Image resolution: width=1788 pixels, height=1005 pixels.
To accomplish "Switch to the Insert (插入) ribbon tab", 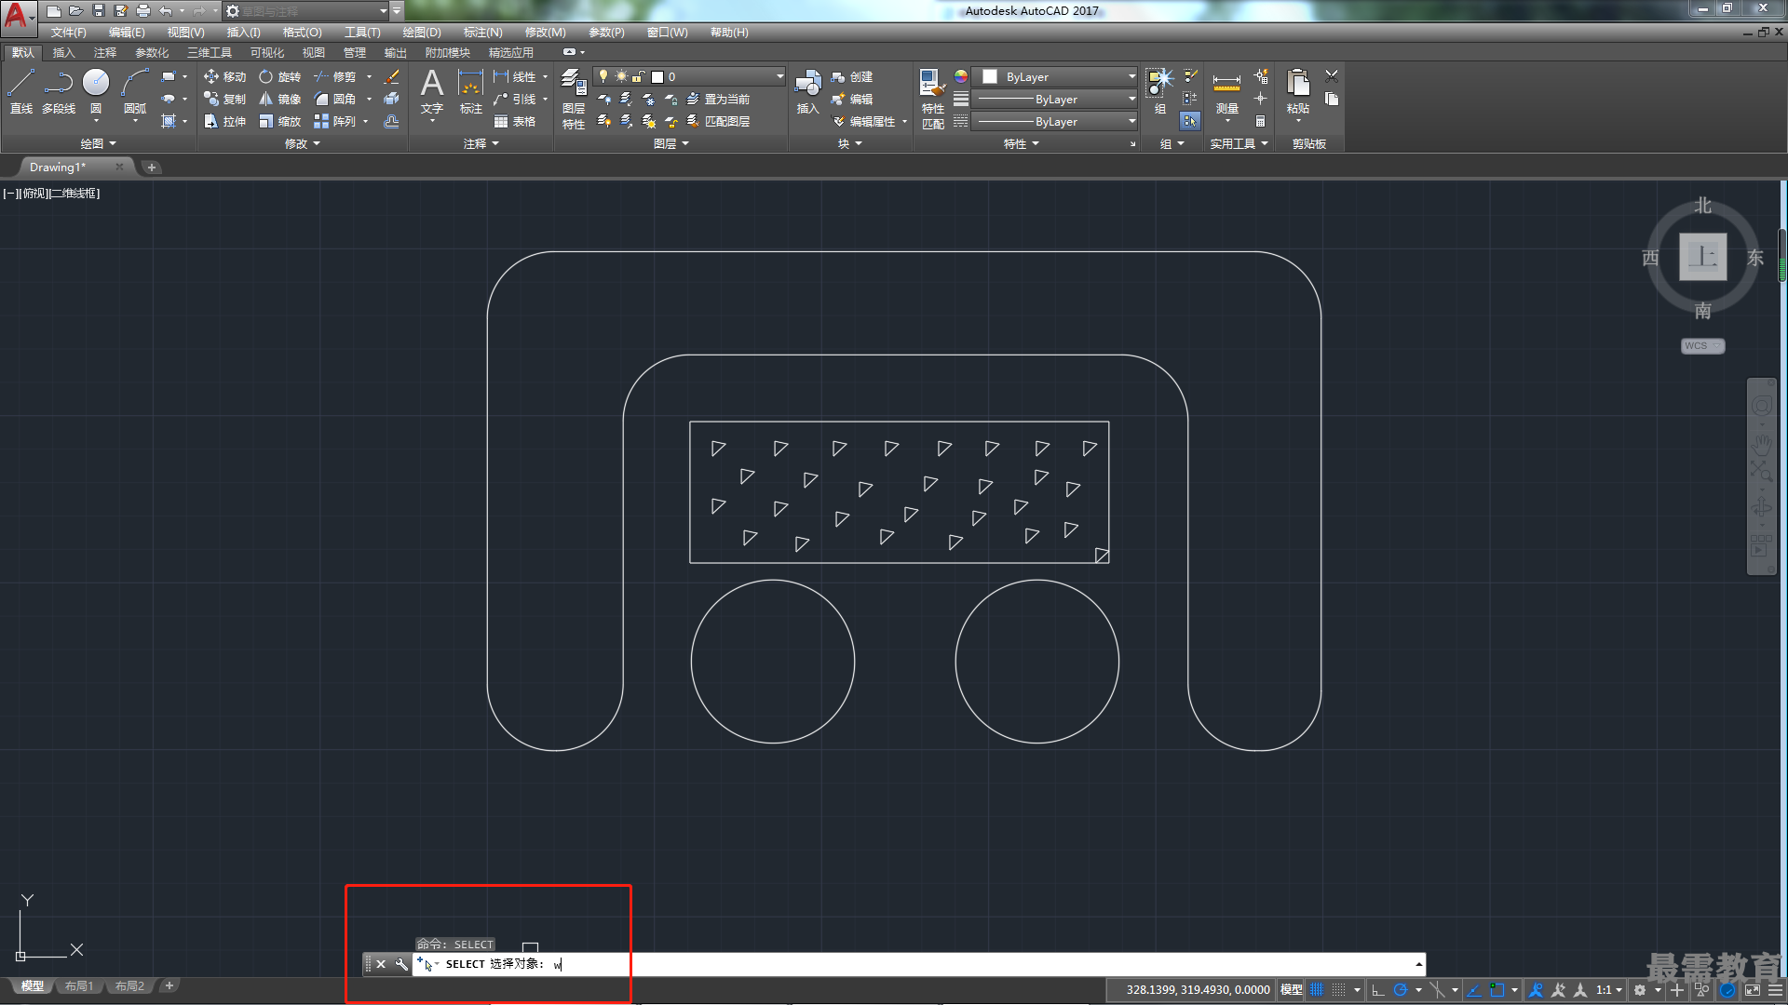I will [x=63, y=52].
